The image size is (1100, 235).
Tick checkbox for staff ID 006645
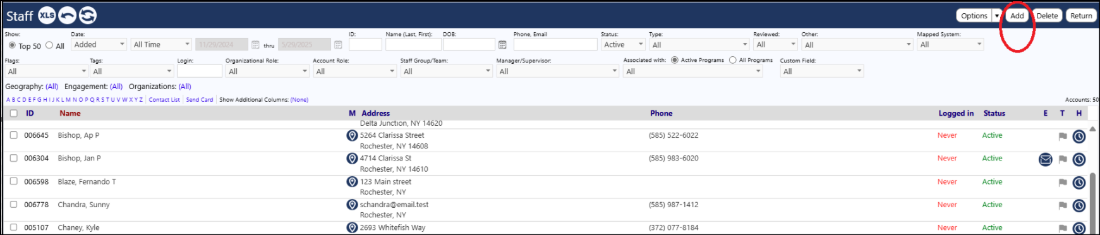[13, 135]
